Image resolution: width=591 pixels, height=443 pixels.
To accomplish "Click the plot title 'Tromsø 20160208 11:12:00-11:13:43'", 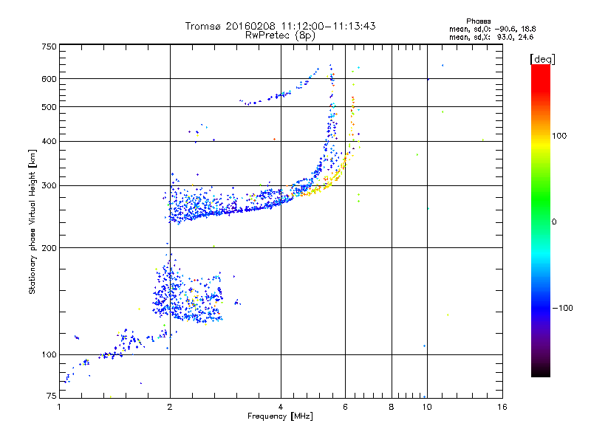I will tap(280, 26).
